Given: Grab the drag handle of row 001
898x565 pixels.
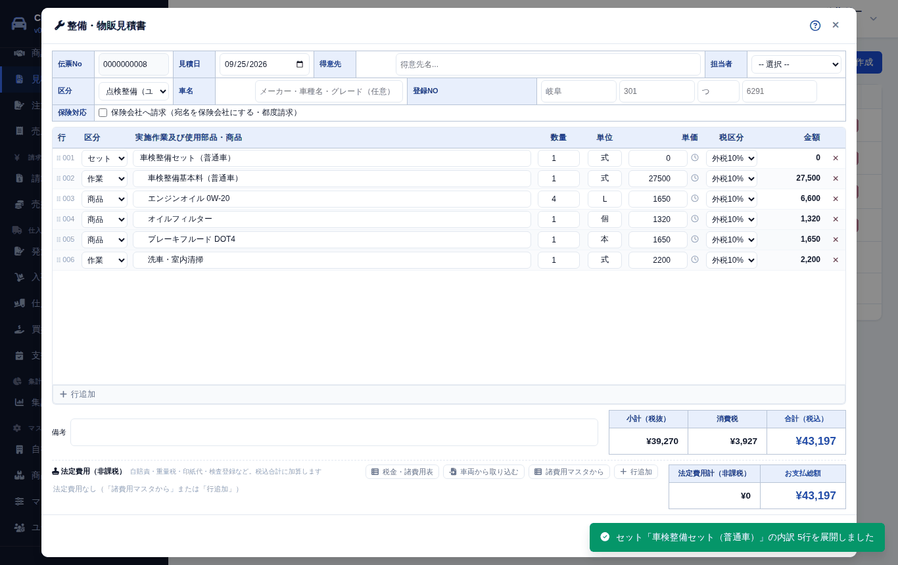Looking at the screenshot, I should 59,158.
